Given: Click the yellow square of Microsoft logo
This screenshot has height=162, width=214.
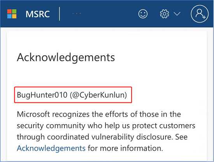Looking at the screenshot, I should coord(14,16).
